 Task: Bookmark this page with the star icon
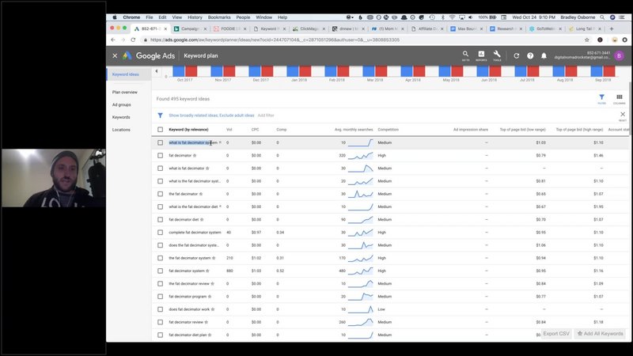586,40
